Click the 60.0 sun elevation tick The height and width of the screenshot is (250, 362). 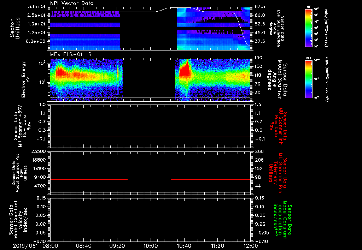(260, 15)
